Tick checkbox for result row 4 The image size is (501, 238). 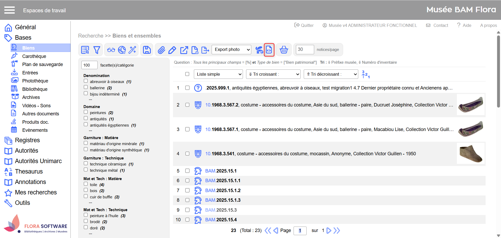pyautogui.click(x=187, y=154)
